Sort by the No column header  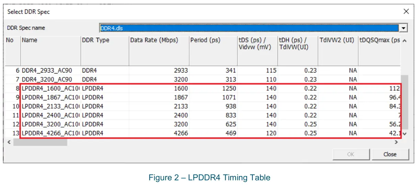12,50
